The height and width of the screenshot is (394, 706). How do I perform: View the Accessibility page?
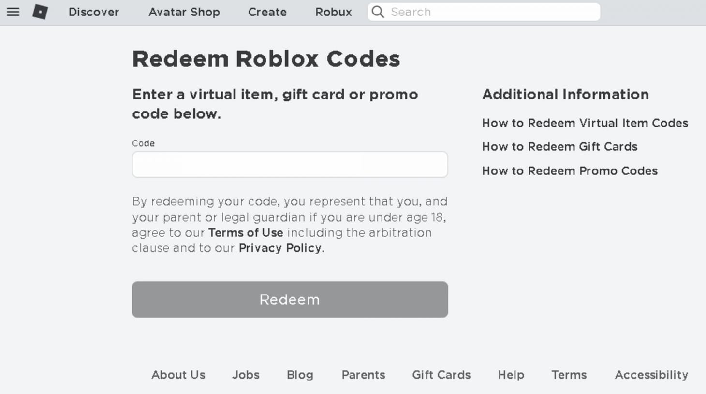651,375
